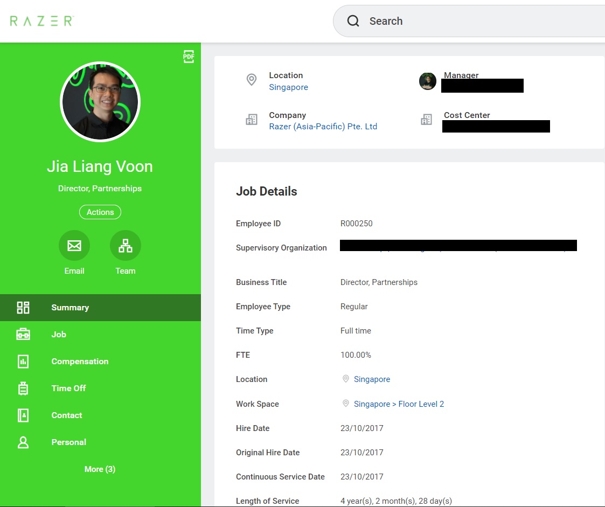Click the Manager label
Screen dimensions: 605x507
[x=461, y=75]
